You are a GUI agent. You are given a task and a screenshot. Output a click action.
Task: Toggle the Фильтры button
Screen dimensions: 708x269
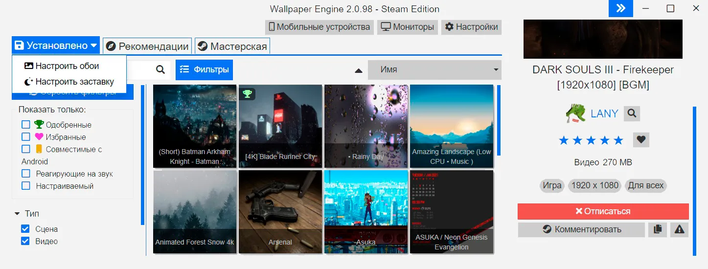pos(204,70)
